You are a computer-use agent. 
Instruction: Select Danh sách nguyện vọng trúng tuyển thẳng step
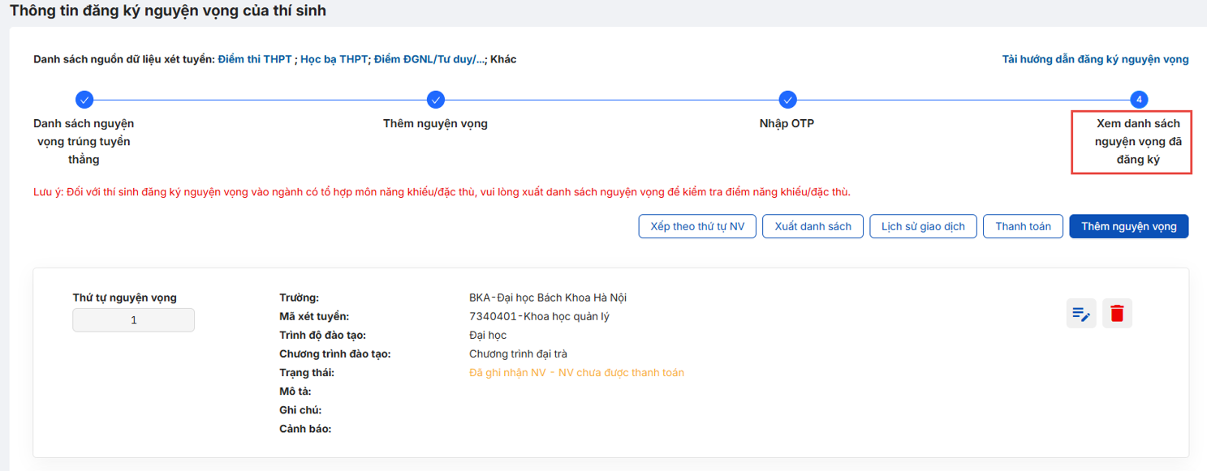[84, 142]
